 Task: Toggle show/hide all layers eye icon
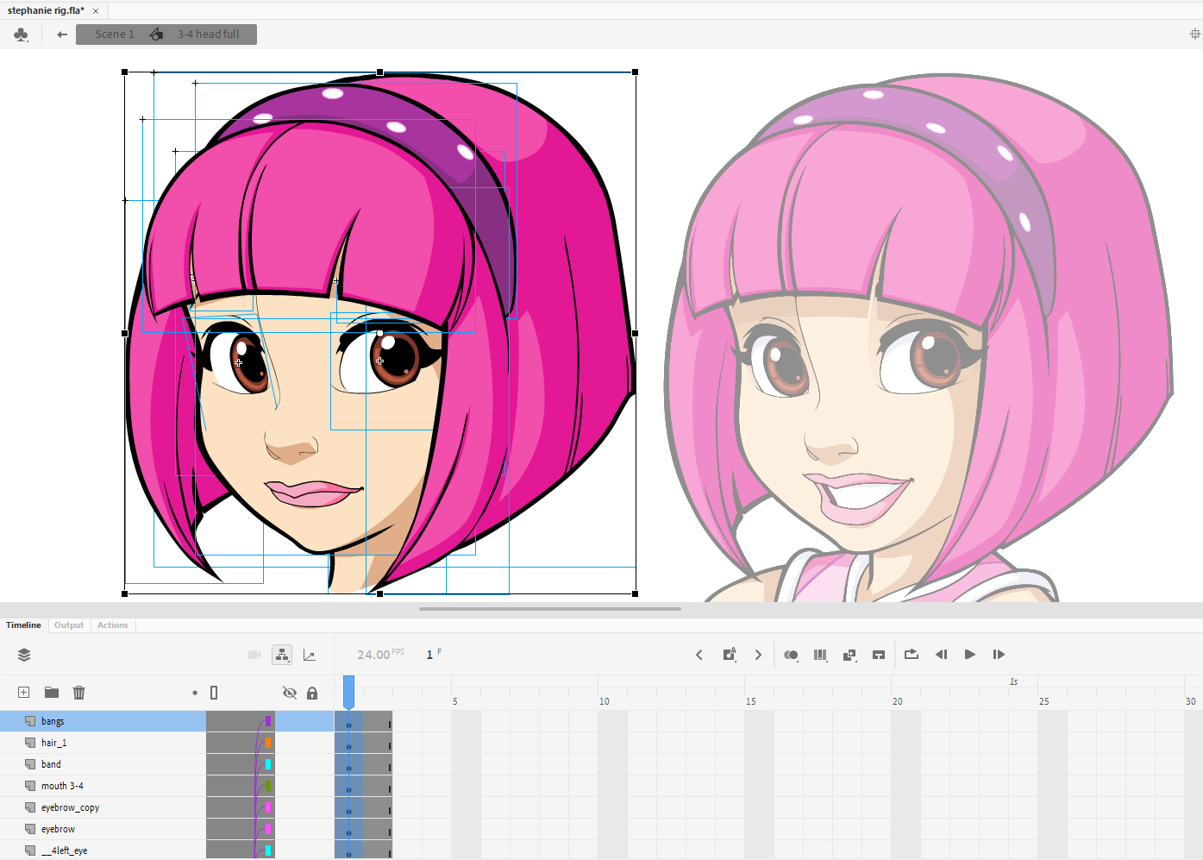click(x=290, y=693)
